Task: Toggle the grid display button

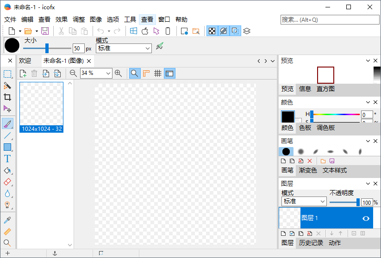Action: pos(158,74)
